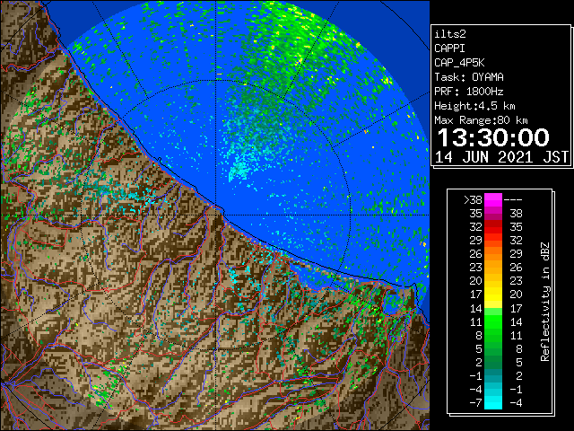The height and width of the screenshot is (431, 574).
Task: Click the ilts2 label
Action: 450,34
